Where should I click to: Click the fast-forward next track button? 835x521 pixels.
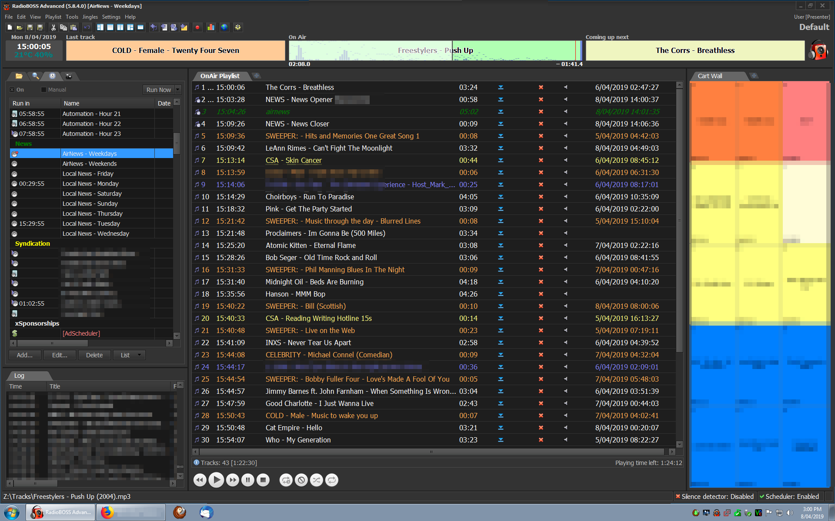[x=233, y=480]
